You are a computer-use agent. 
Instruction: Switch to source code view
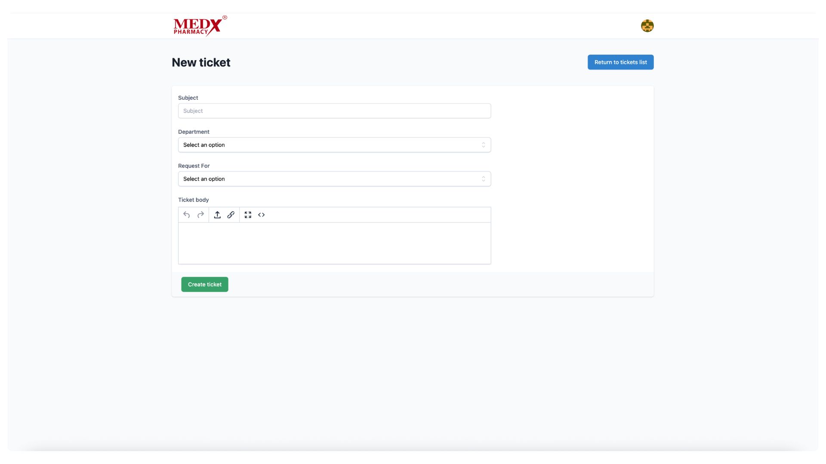(262, 215)
